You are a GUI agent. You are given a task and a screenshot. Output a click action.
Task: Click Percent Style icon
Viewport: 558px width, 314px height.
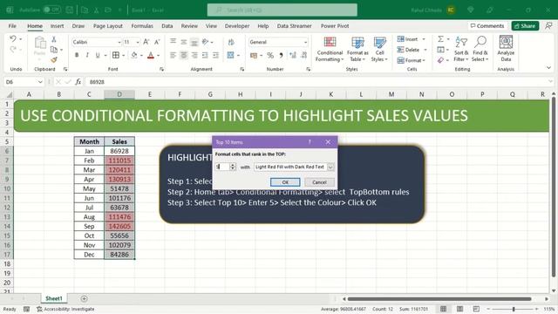[270, 55]
